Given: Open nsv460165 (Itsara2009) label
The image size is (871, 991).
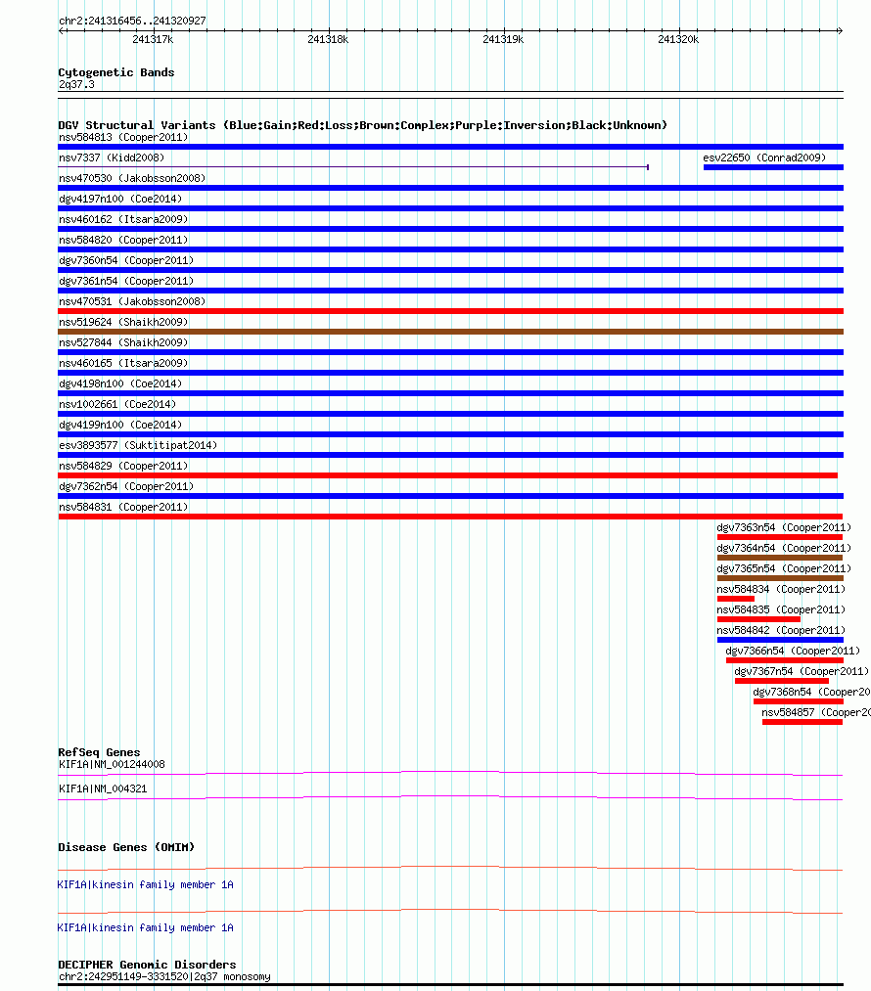Looking at the screenshot, I should [123, 363].
